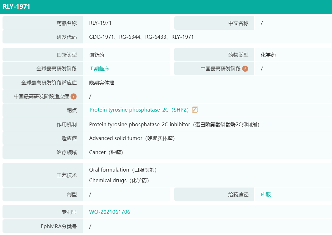Click the GDC-1971 research code text
This screenshot has height=235, width=332.
pyautogui.click(x=101, y=37)
